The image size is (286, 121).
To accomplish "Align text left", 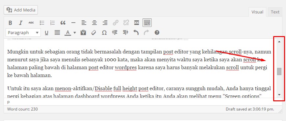I will (84, 23).
